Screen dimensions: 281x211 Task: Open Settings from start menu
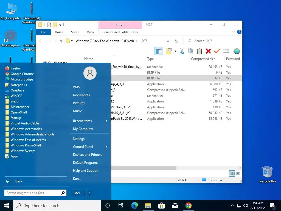79,139
